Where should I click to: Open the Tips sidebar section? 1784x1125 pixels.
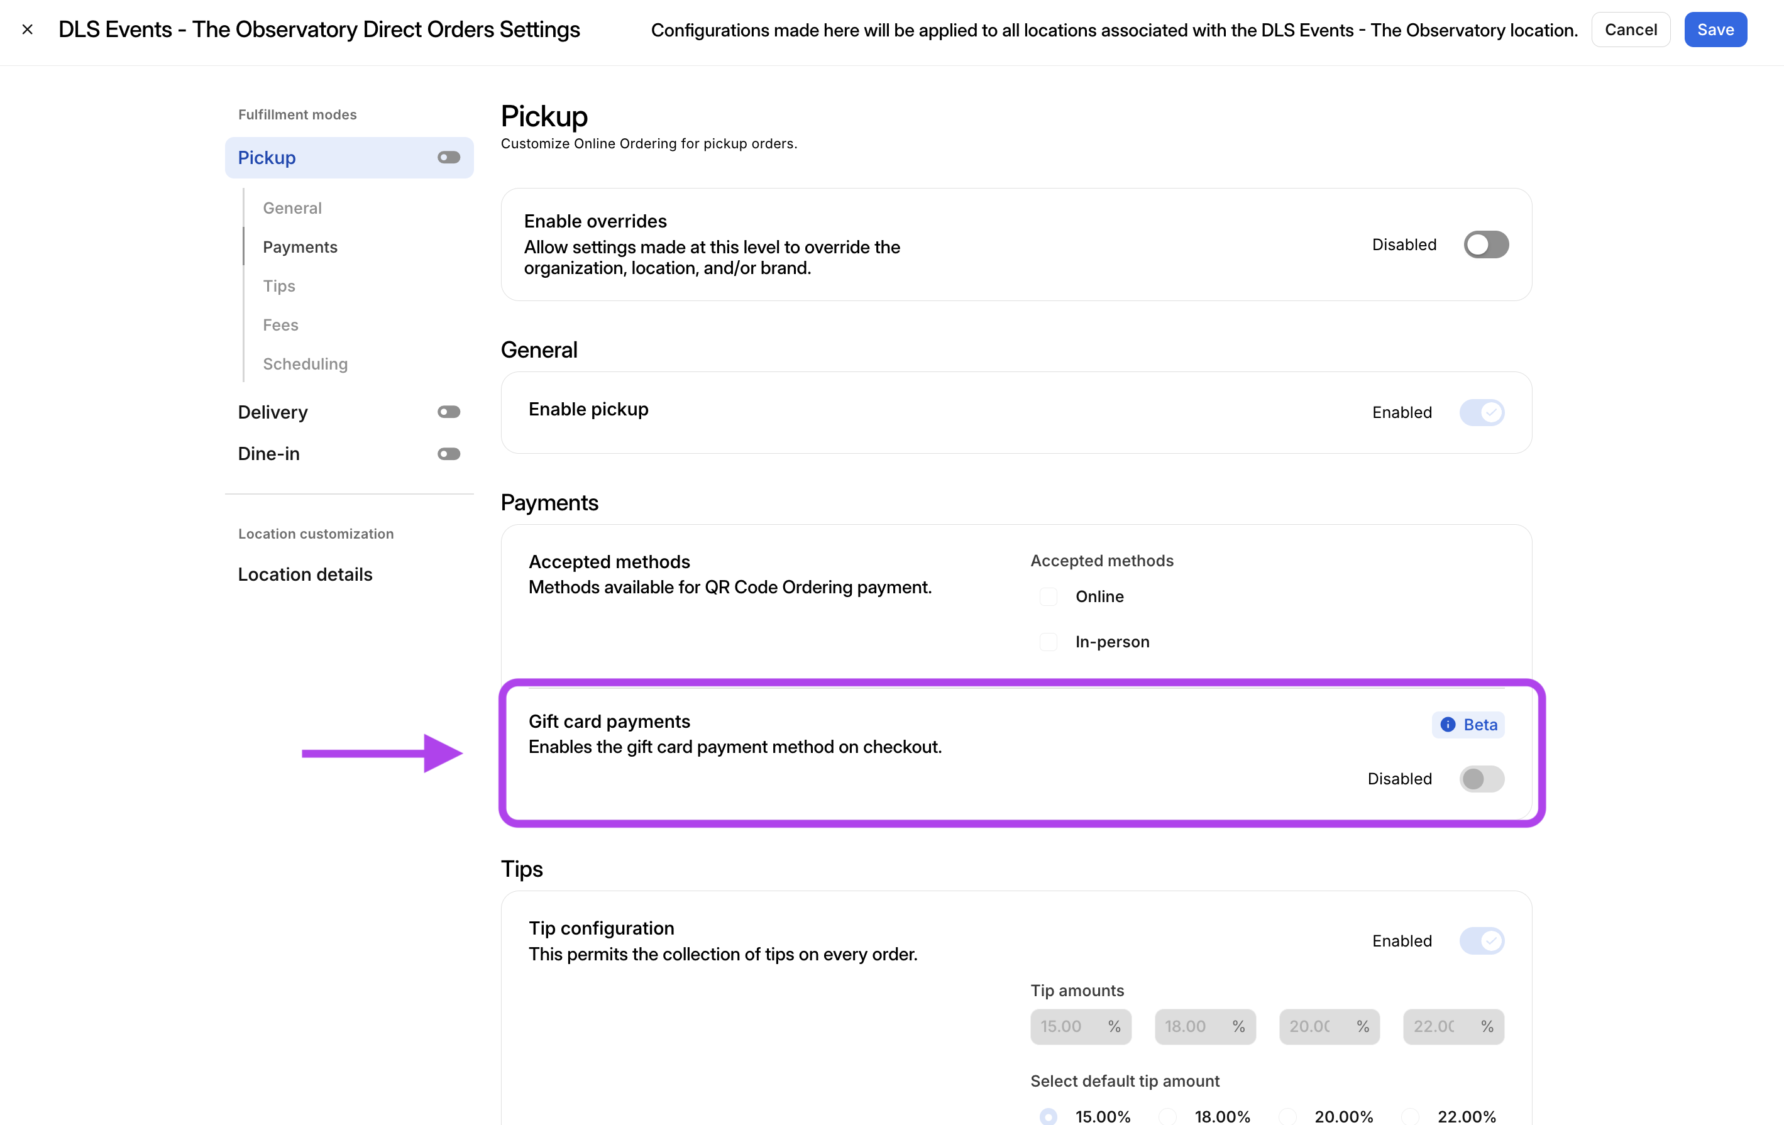coord(278,286)
